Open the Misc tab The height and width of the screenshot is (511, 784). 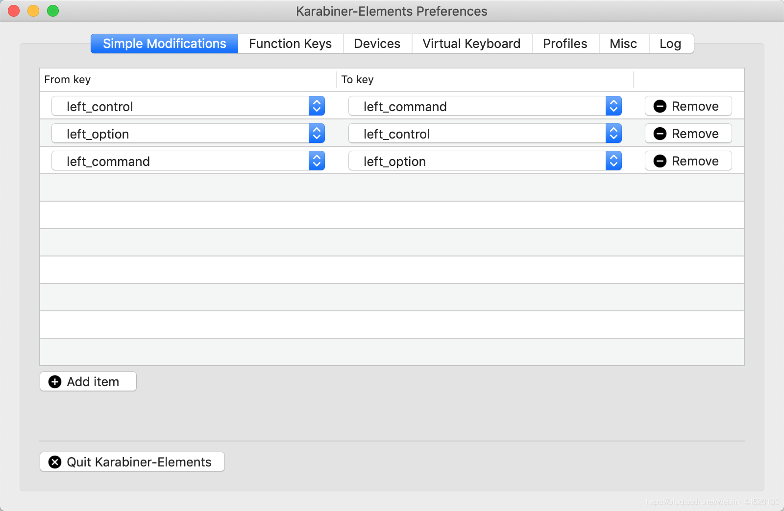(624, 44)
